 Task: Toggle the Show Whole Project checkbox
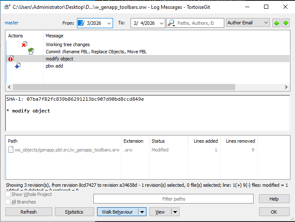point(8,194)
